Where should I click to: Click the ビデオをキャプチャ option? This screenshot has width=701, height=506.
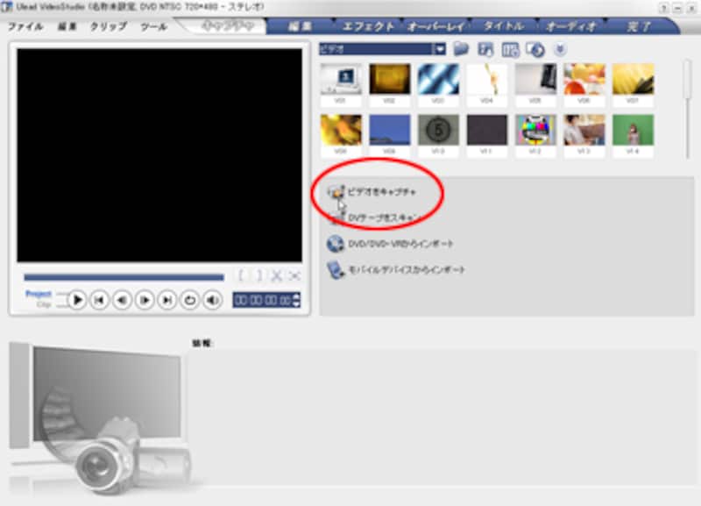coord(382,192)
